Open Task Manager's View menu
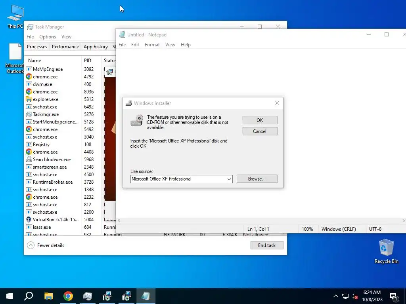406x304 pixels. point(66,37)
